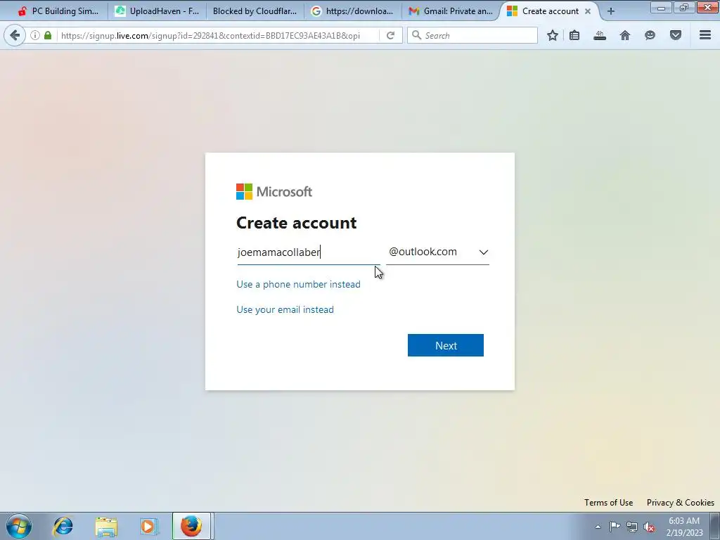Click the Microsoft logo
Viewport: 720px width, 540px height.
(x=274, y=191)
